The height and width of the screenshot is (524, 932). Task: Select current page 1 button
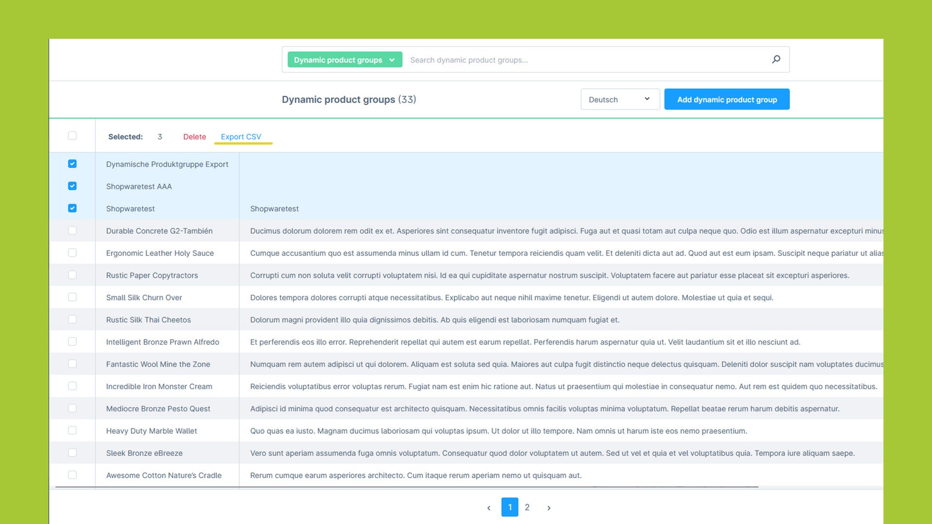pos(510,507)
